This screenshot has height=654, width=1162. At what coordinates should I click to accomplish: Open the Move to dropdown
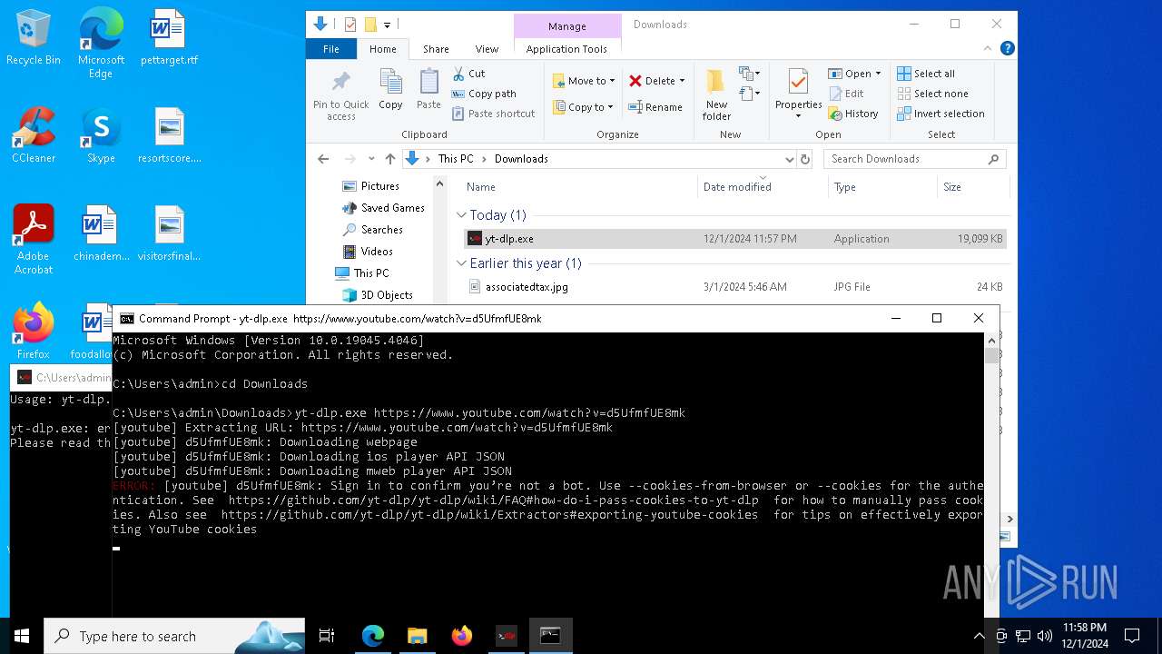[584, 81]
